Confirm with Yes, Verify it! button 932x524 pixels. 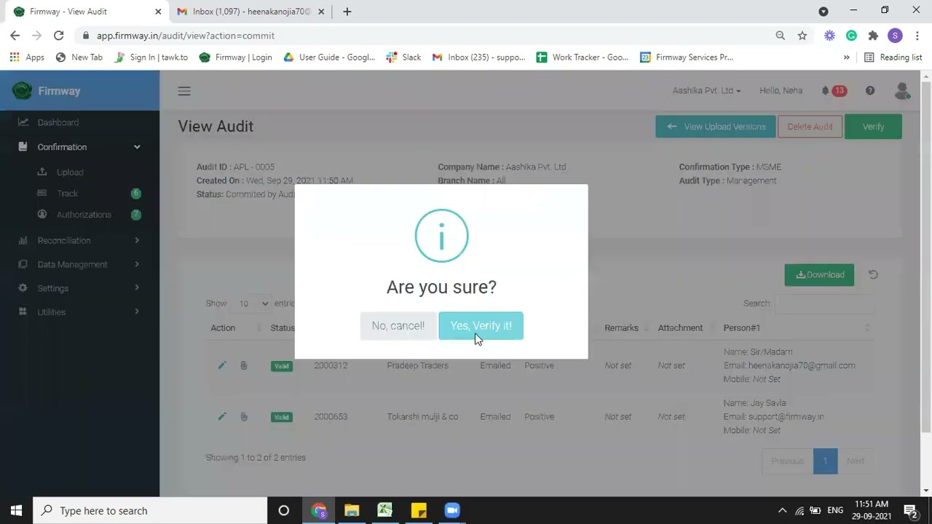coord(481,325)
